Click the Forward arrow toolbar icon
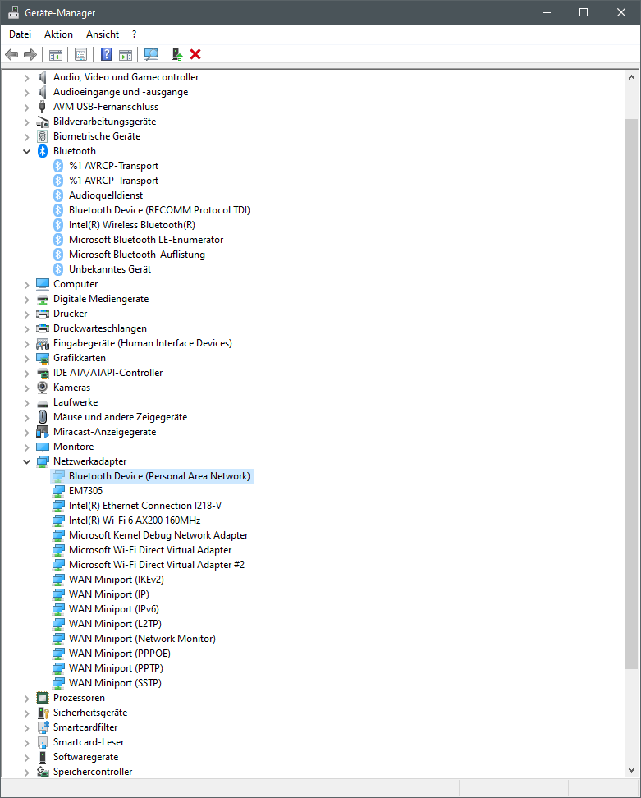 point(30,54)
